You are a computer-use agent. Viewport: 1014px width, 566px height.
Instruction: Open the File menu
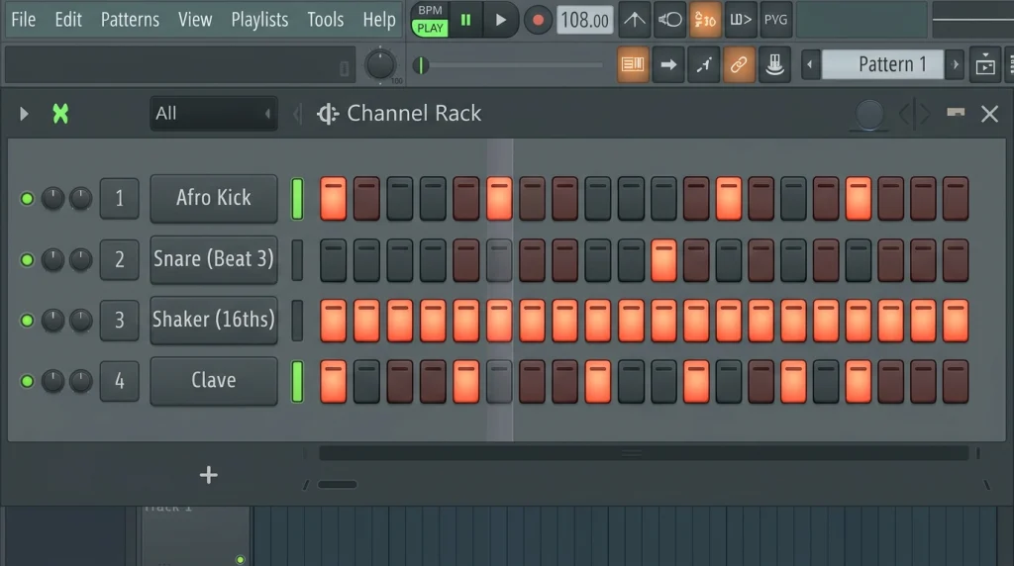24,20
